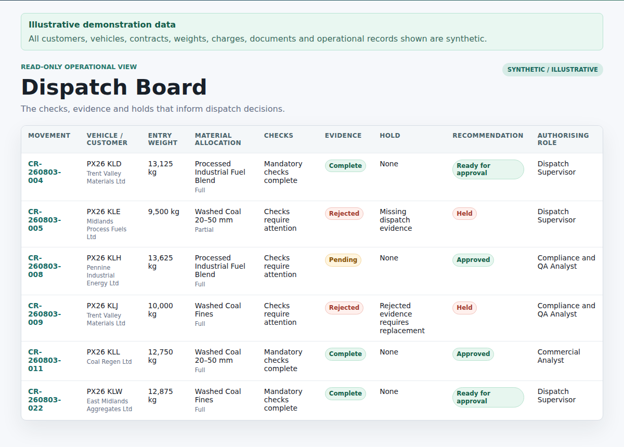Click Ready for approval badge for PX26 KLW
This screenshot has width=624, height=447.
488,397
